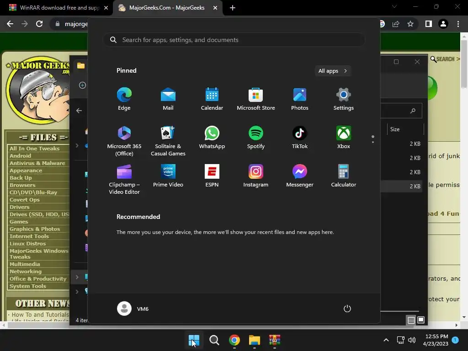Open network status in system tray
The width and height of the screenshot is (468, 351).
pyautogui.click(x=400, y=340)
